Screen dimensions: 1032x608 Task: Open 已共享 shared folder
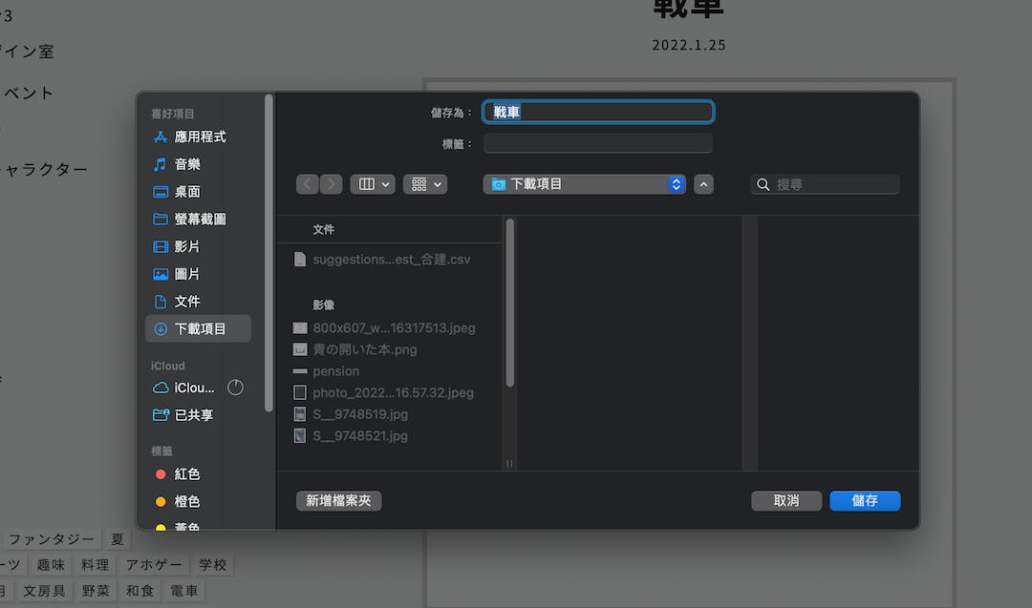tap(194, 415)
